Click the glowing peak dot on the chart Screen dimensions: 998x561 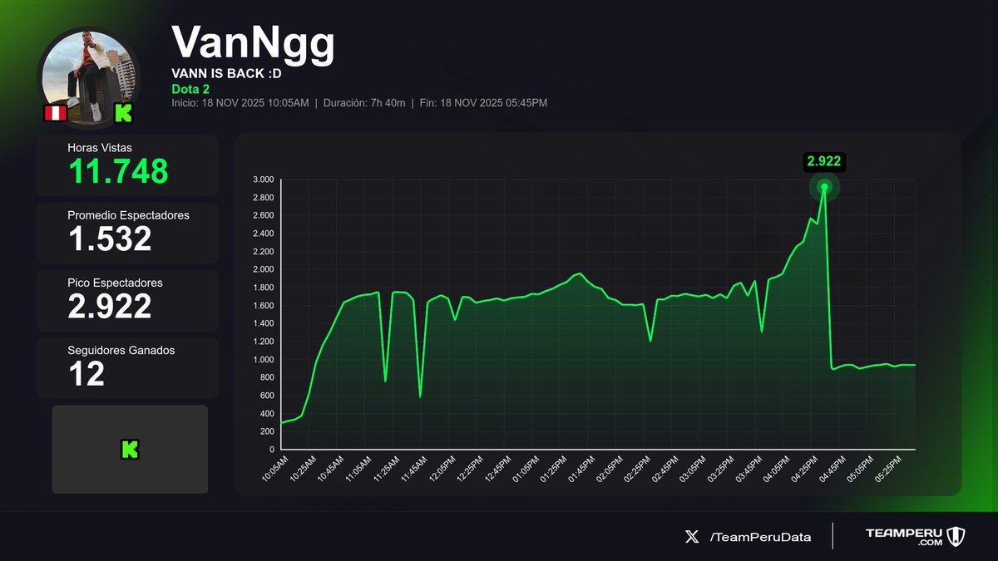coord(824,187)
